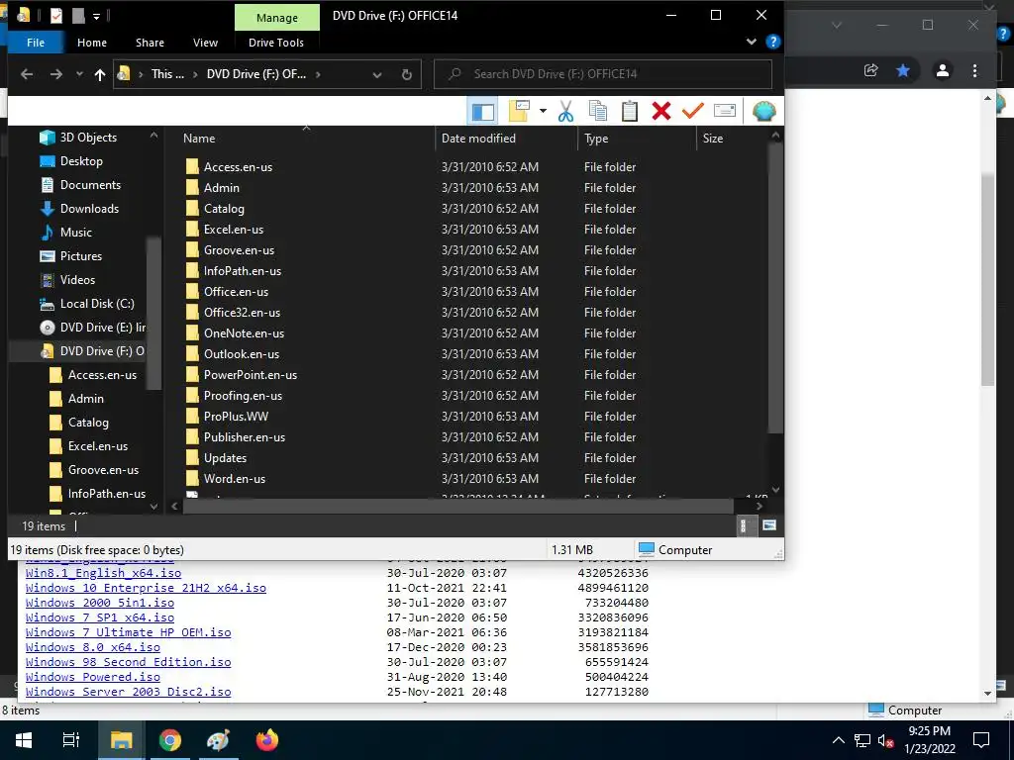The image size is (1014, 760).
Task: Go back with Back arrow
Action: coord(27,74)
